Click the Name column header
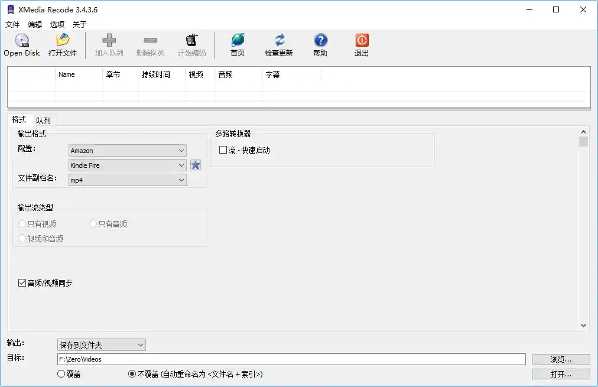 click(79, 74)
